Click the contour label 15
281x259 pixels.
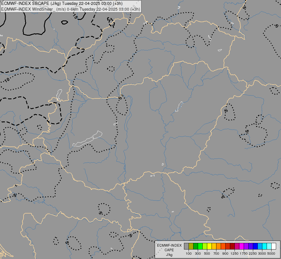pyautogui.click(x=75, y=16)
